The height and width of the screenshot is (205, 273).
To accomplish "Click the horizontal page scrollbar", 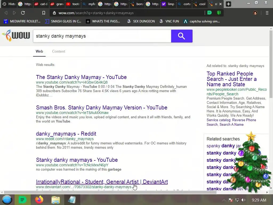I will 110,192.
